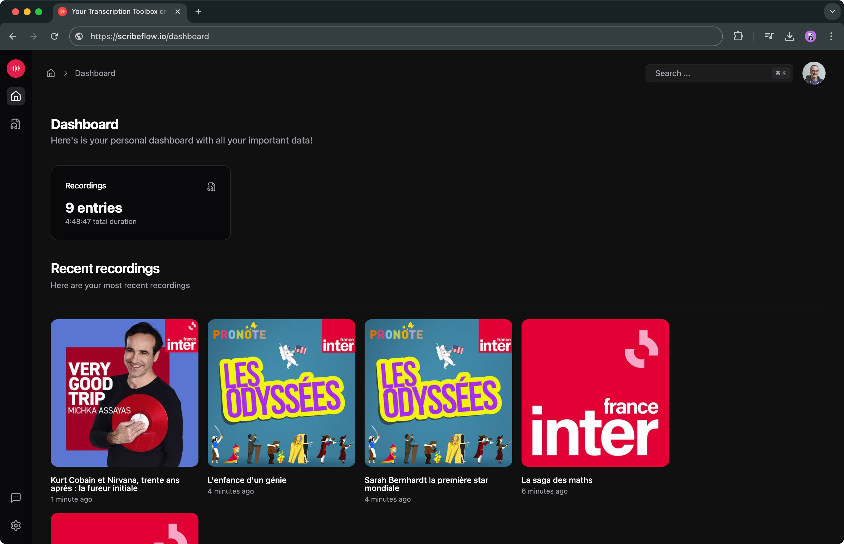Click the macOS yellow minimize button
Image resolution: width=844 pixels, height=544 pixels.
coord(27,12)
